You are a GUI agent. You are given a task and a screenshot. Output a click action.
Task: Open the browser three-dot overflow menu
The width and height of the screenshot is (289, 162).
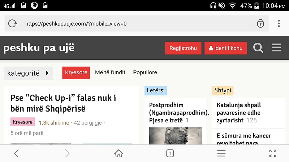coord(279,24)
